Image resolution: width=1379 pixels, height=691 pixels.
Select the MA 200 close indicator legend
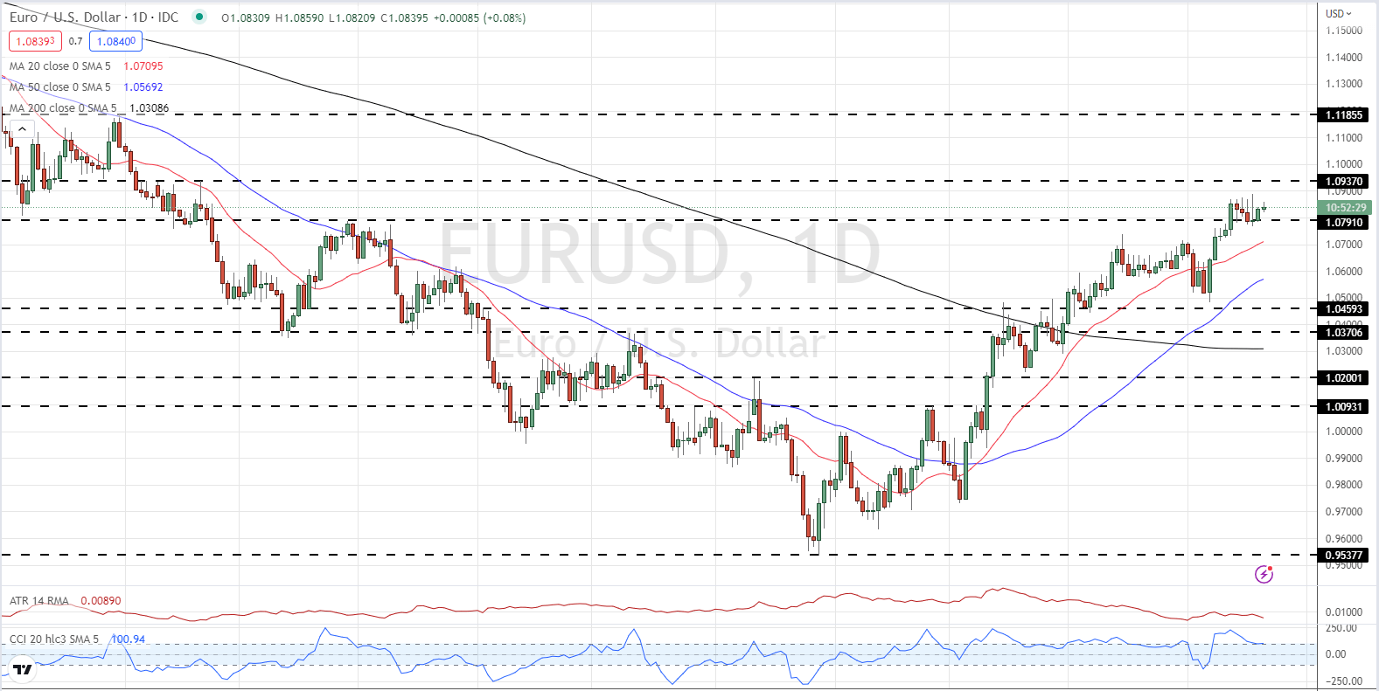pyautogui.click(x=63, y=108)
